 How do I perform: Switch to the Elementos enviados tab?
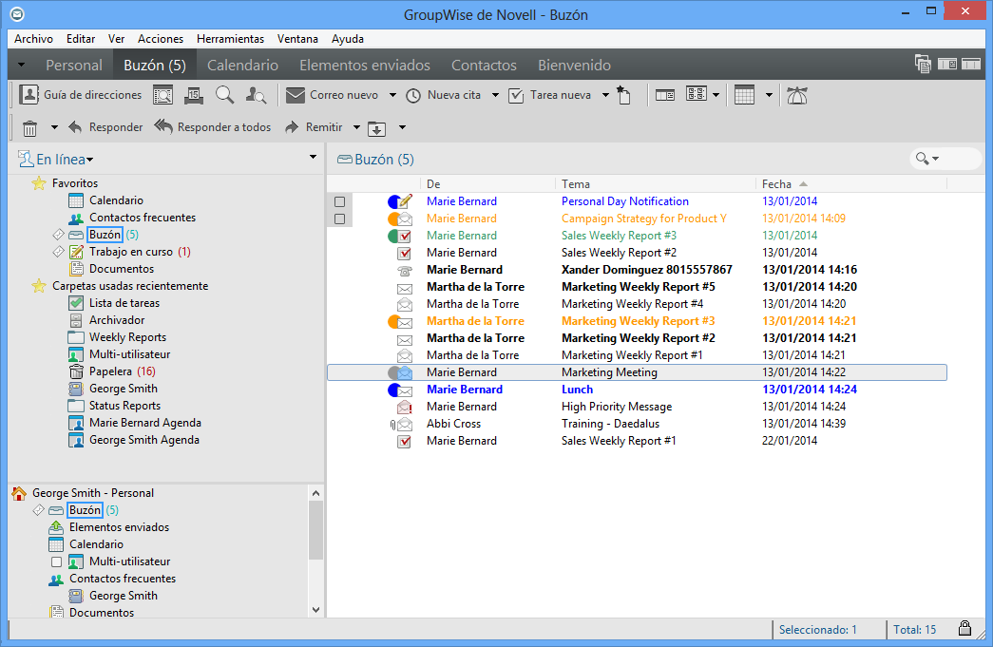[365, 66]
